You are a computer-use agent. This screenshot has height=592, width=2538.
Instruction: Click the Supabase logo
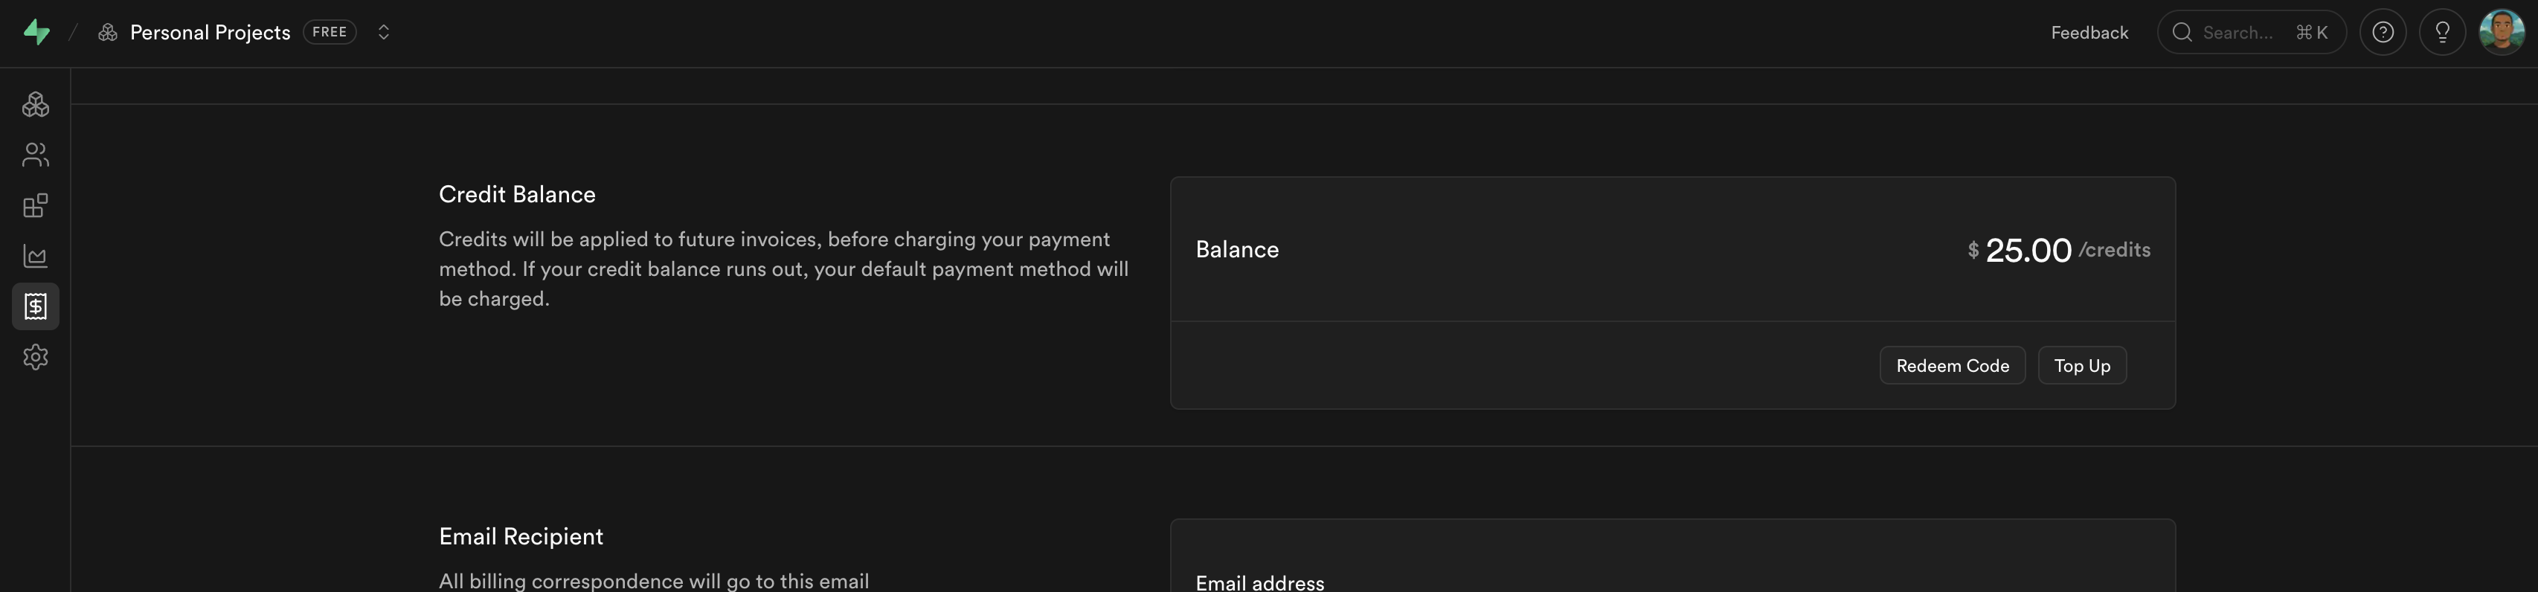(x=36, y=33)
